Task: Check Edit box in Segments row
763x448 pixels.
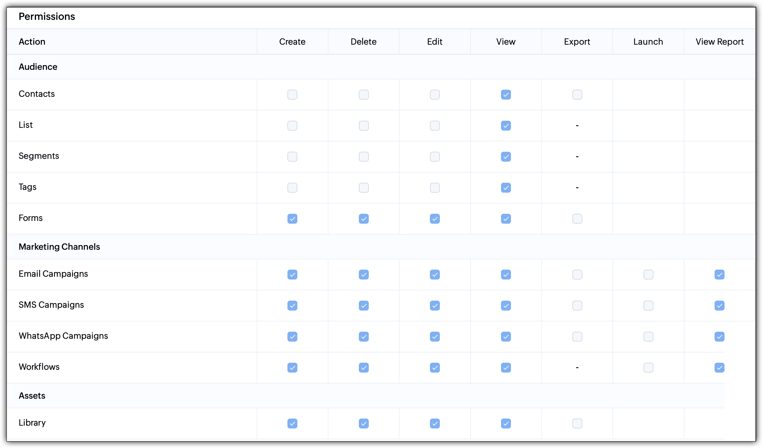Action: pyautogui.click(x=435, y=157)
